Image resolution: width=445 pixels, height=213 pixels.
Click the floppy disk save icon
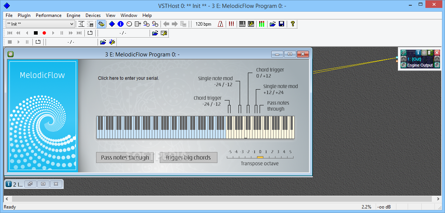pos(281,24)
